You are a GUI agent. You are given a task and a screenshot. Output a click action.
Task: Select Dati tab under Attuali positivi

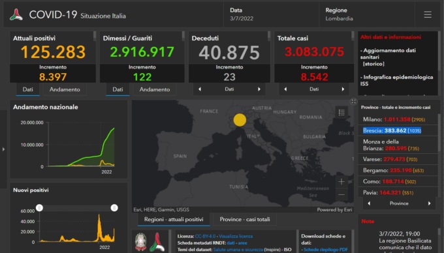27,89
